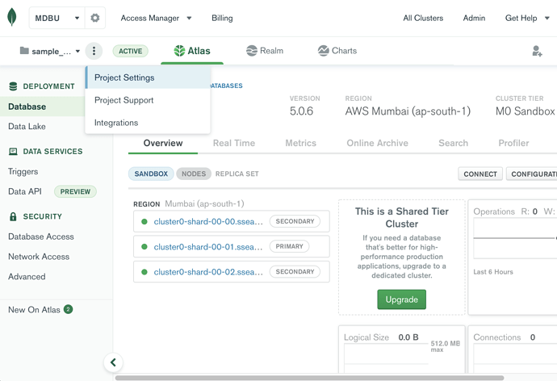This screenshot has height=381, width=557.
Task: Collapse sidebar with the arrow button
Action: (113, 362)
